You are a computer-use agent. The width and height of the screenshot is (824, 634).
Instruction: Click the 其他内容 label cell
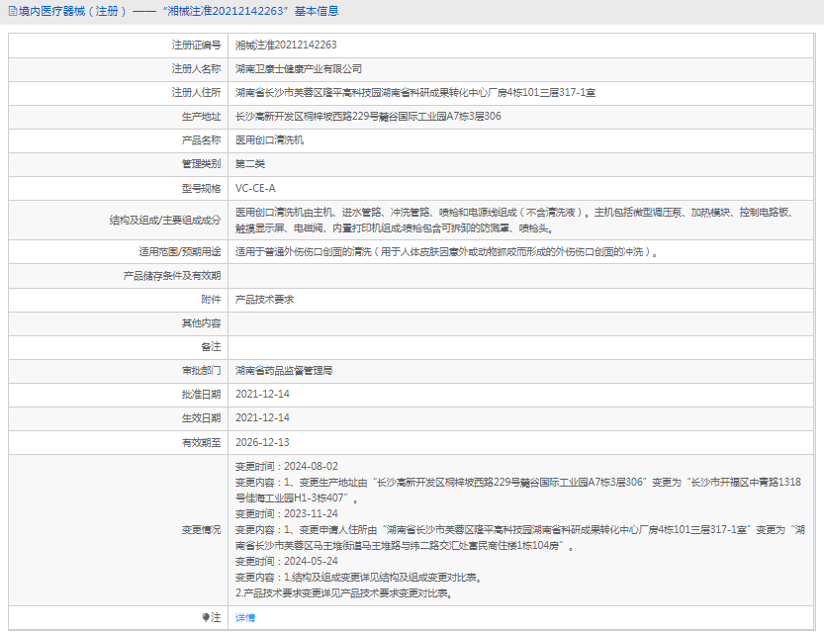pyautogui.click(x=119, y=323)
